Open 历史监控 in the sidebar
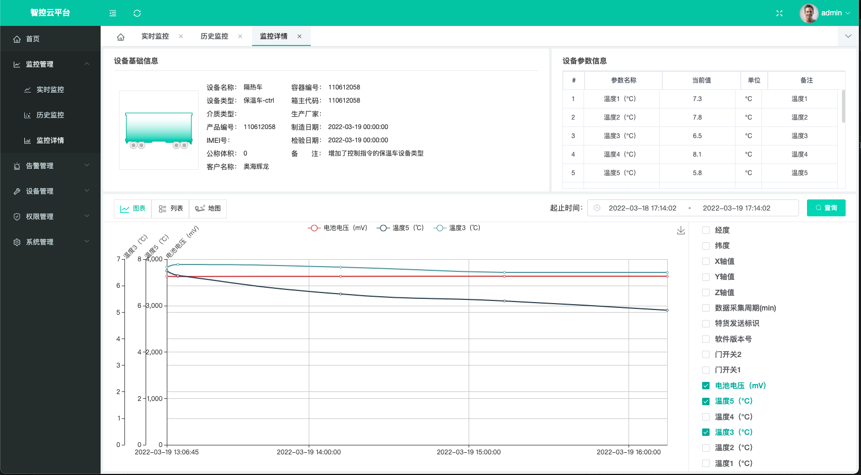This screenshot has height=475, width=861. tap(50, 115)
